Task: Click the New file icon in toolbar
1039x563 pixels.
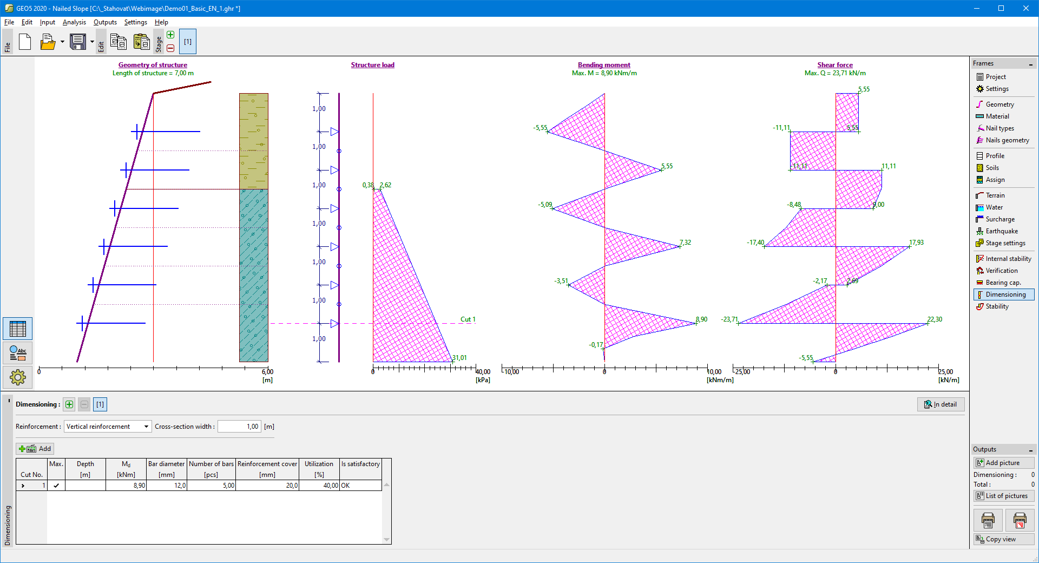Action: pos(25,42)
